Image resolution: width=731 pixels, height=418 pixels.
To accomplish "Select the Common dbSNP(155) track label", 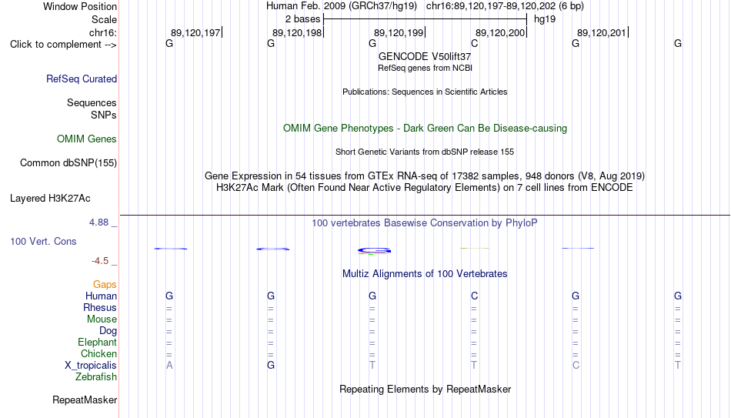I will click(x=68, y=163).
